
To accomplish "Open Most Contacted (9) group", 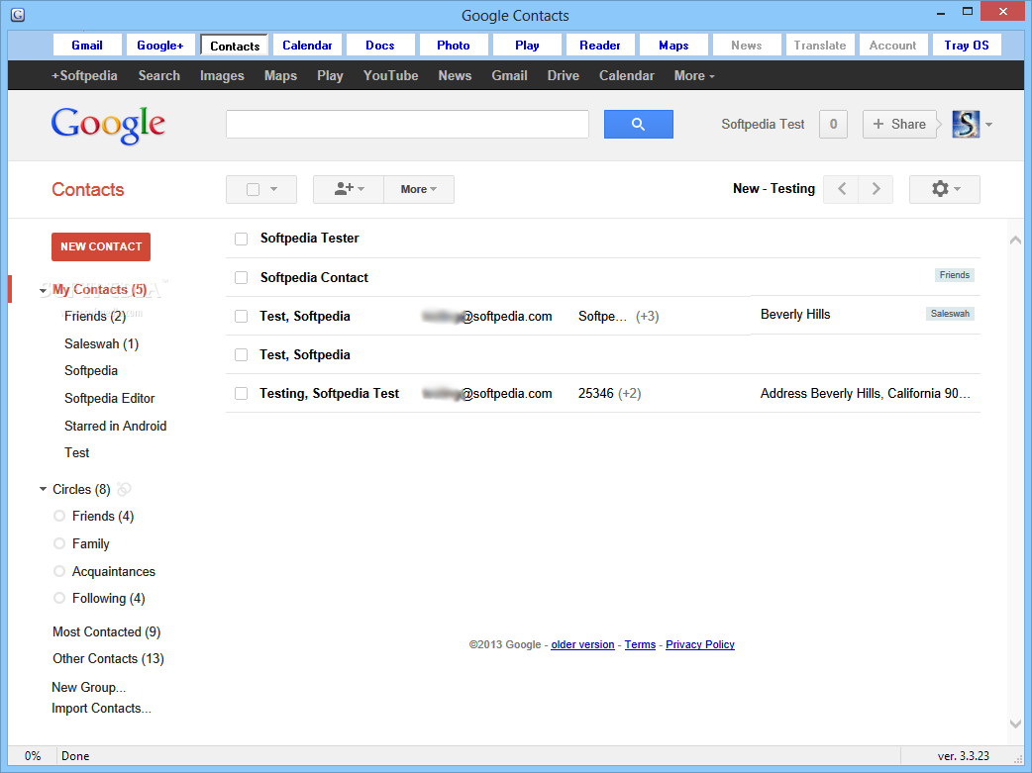I will point(107,632).
